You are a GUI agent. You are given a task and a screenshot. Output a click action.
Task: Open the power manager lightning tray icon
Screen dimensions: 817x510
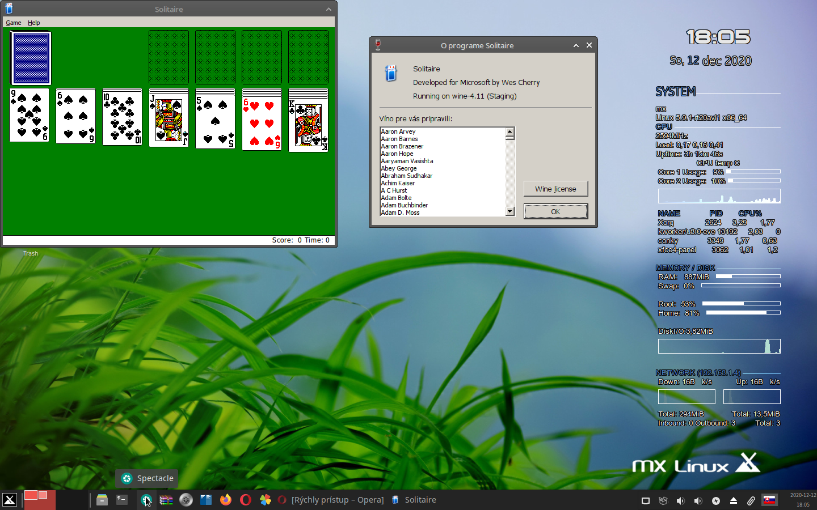click(x=716, y=500)
